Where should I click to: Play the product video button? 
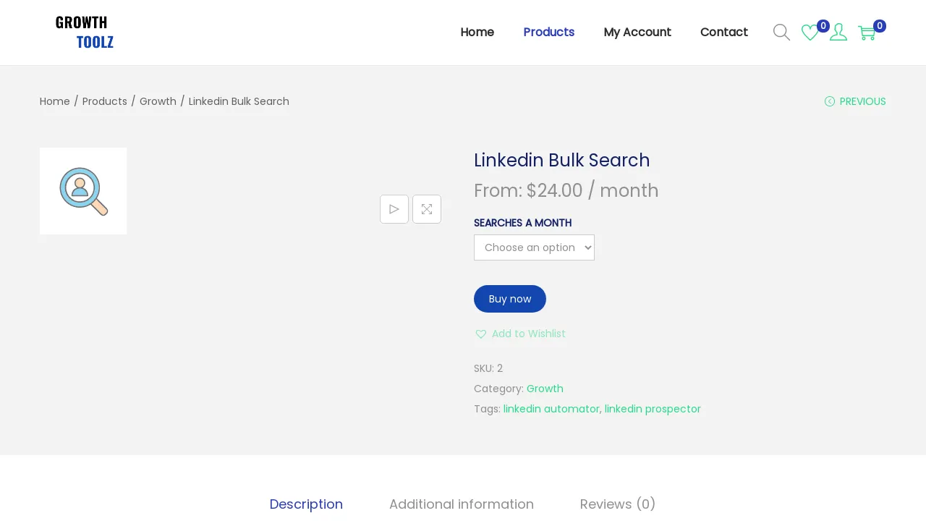(x=394, y=209)
